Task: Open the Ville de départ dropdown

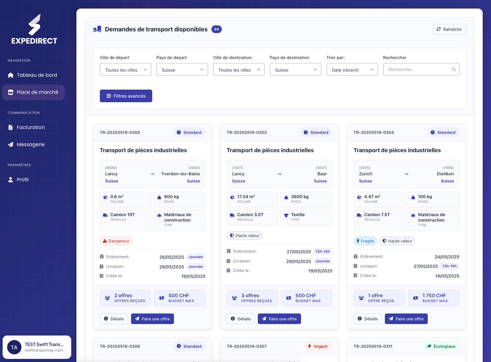Action: click(x=126, y=70)
